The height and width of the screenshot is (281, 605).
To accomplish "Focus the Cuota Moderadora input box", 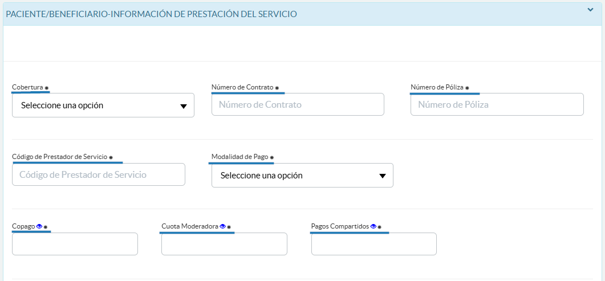I will (x=224, y=244).
